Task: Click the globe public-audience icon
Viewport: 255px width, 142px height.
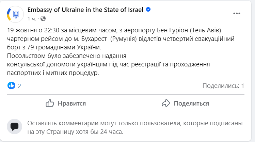Action: click(43, 18)
